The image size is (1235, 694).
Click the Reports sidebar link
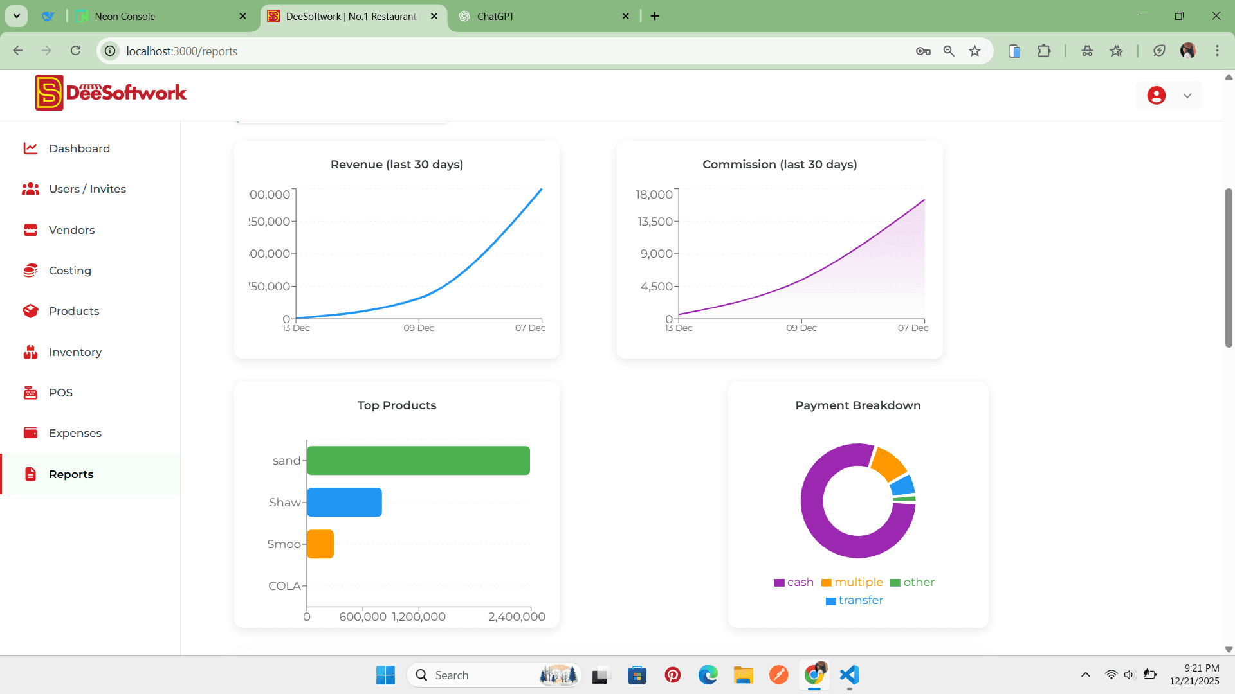tap(71, 474)
